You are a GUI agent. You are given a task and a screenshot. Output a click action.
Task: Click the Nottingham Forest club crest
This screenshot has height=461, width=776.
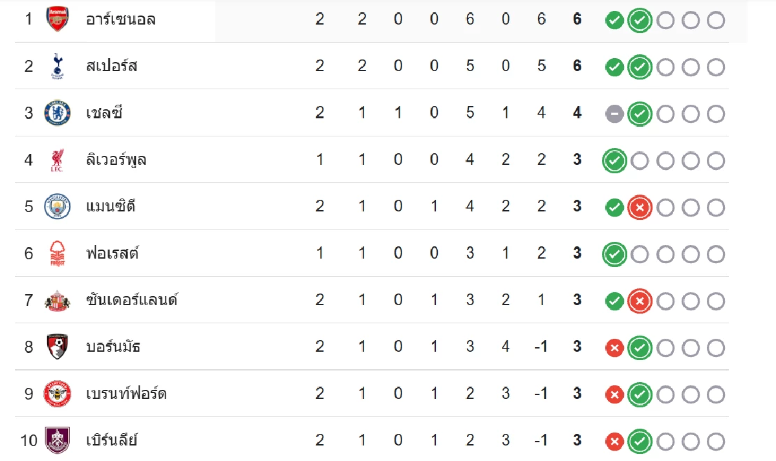click(x=57, y=253)
